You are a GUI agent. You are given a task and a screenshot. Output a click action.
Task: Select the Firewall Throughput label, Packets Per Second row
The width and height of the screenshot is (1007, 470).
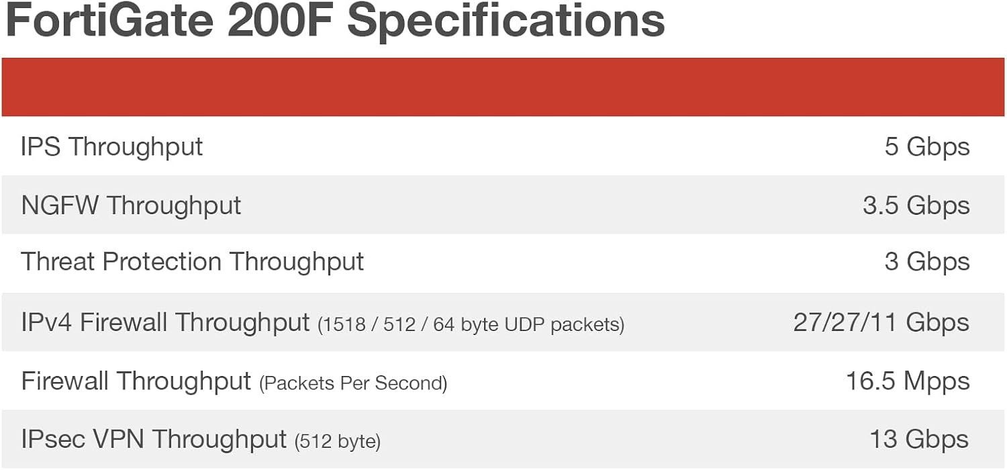click(136, 381)
